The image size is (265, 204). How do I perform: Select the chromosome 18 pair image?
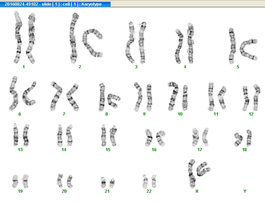pyautogui.click(x=243, y=138)
